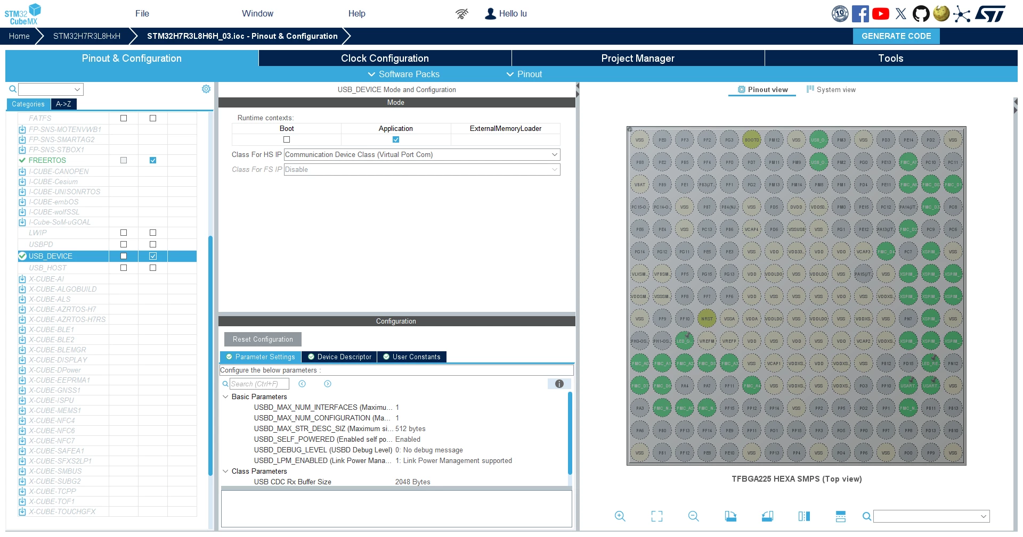Open the Facebook icon link
Image resolution: width=1023 pixels, height=537 pixels.
point(860,14)
